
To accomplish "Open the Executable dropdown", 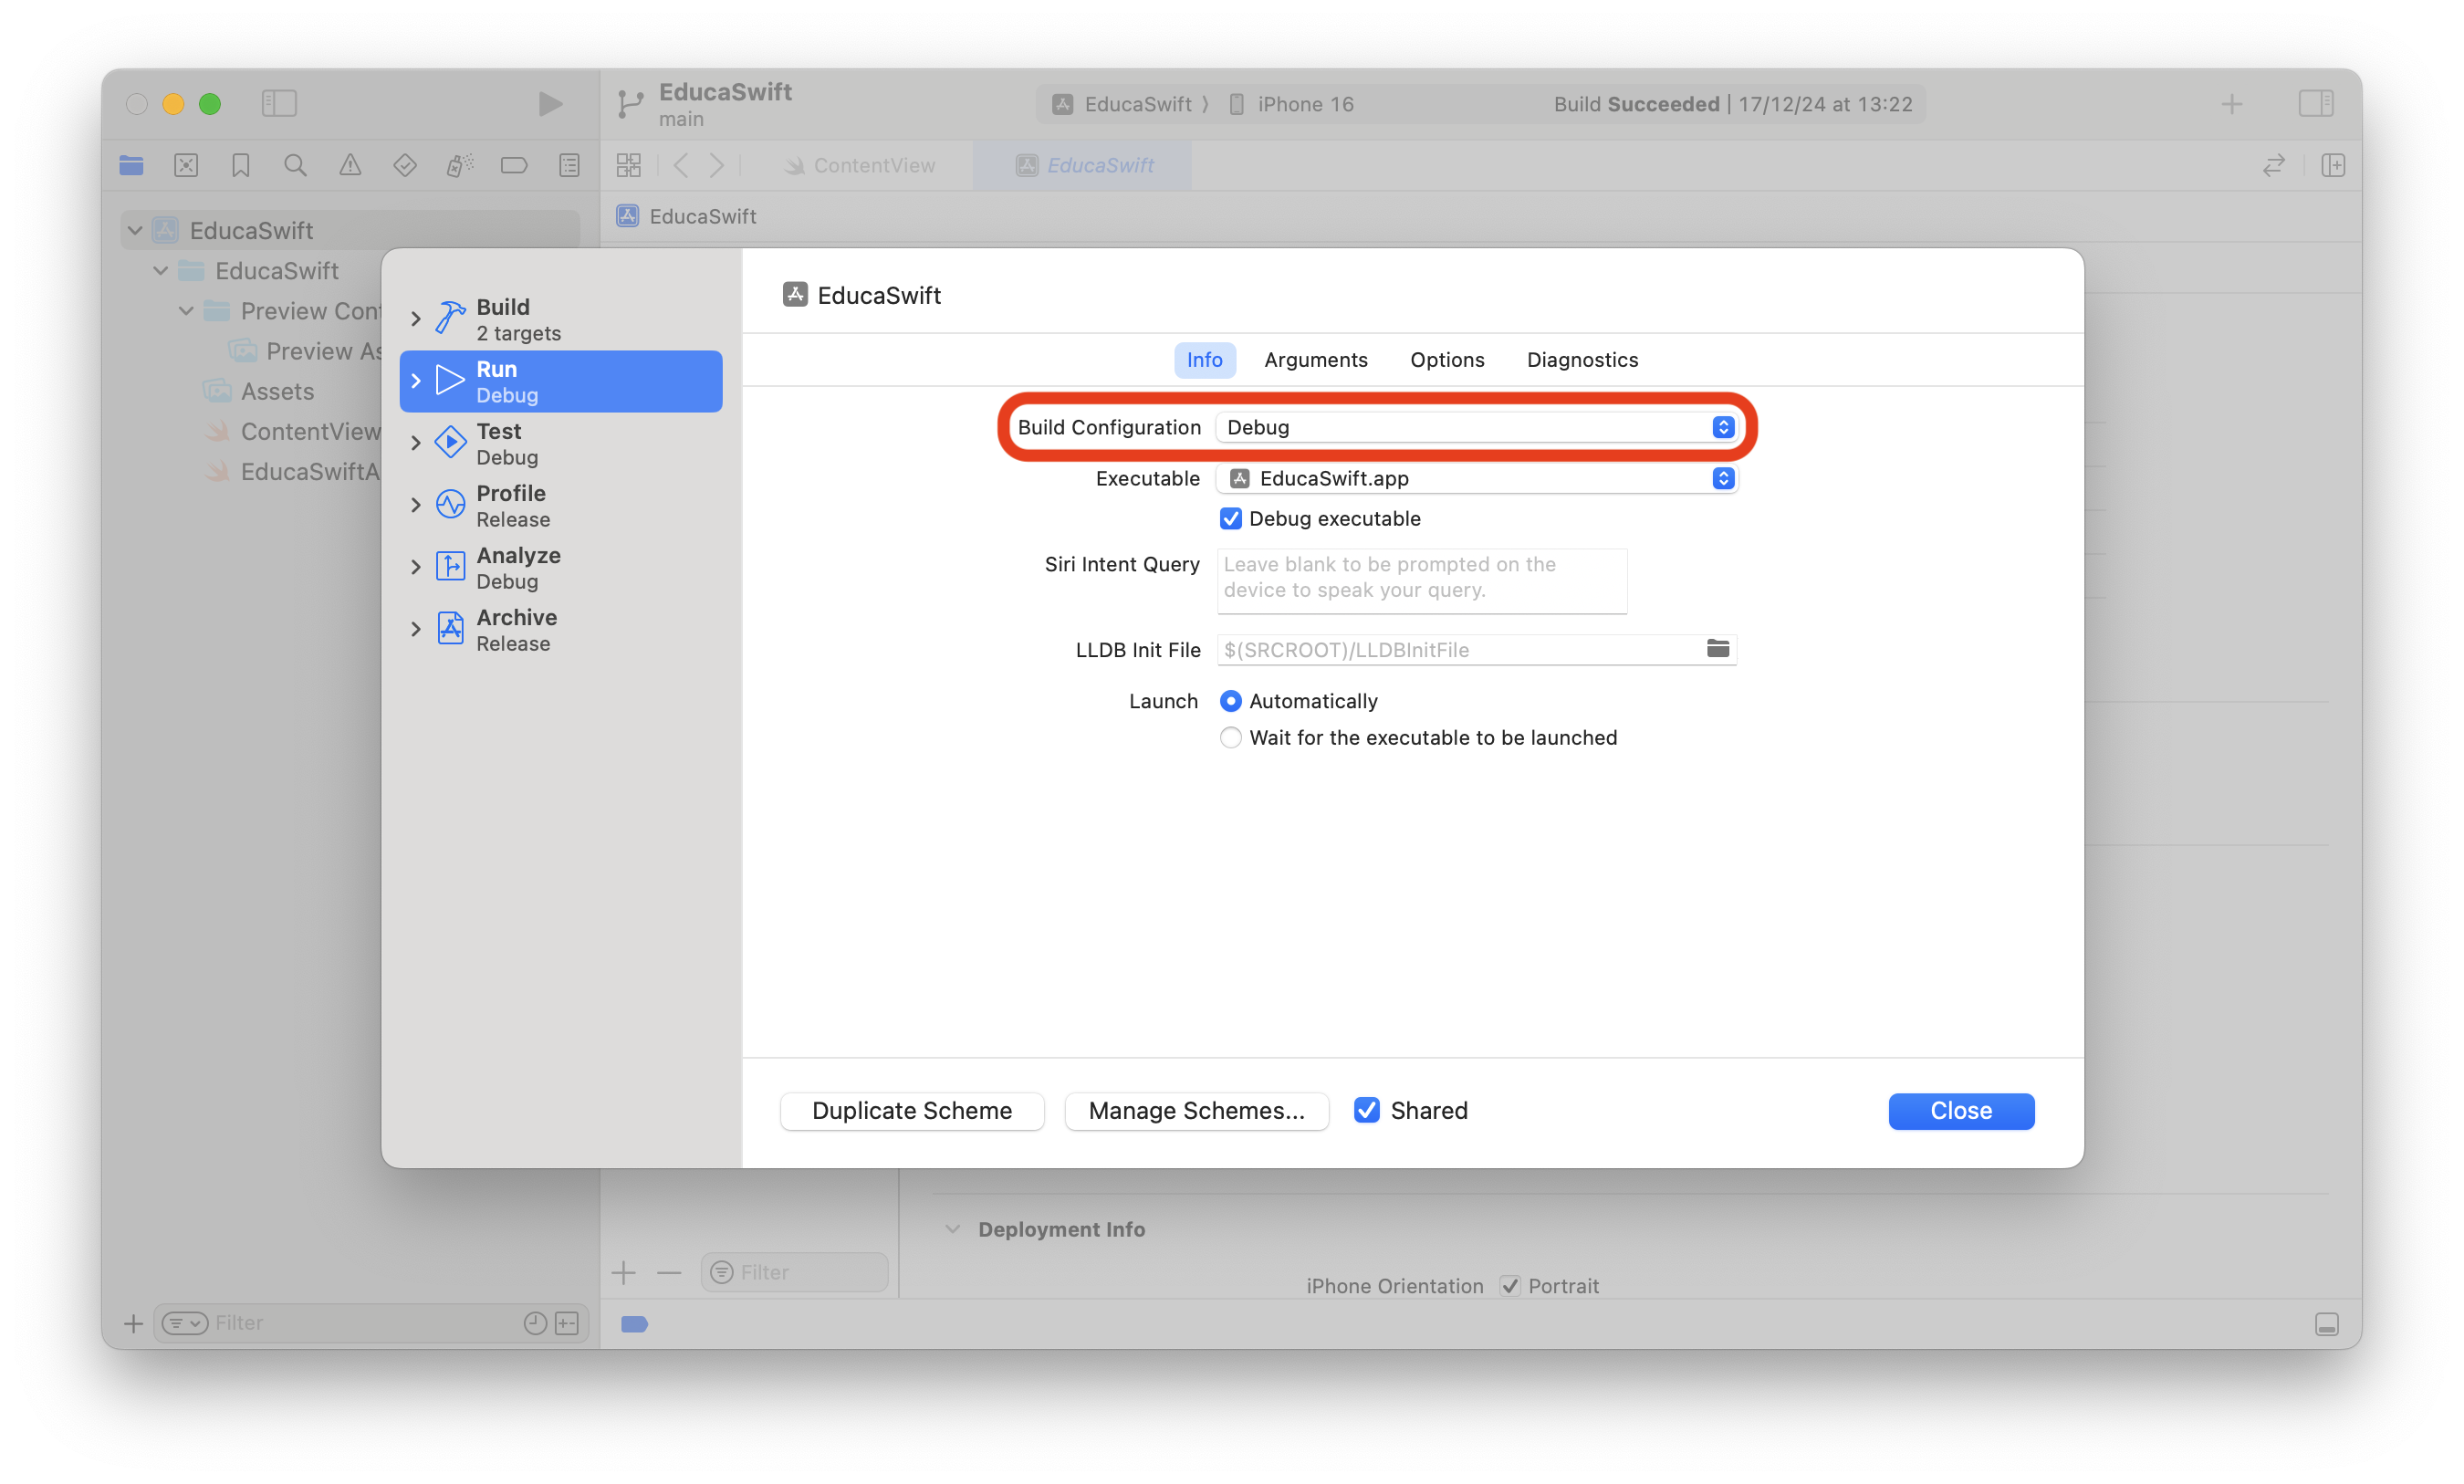I will click(x=1476, y=478).
